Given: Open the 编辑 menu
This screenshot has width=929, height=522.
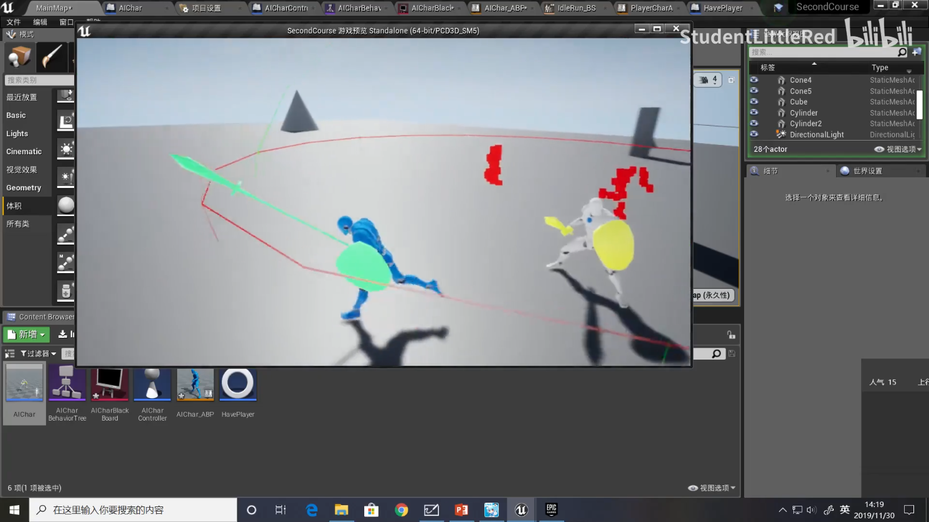Looking at the screenshot, I should pos(40,22).
